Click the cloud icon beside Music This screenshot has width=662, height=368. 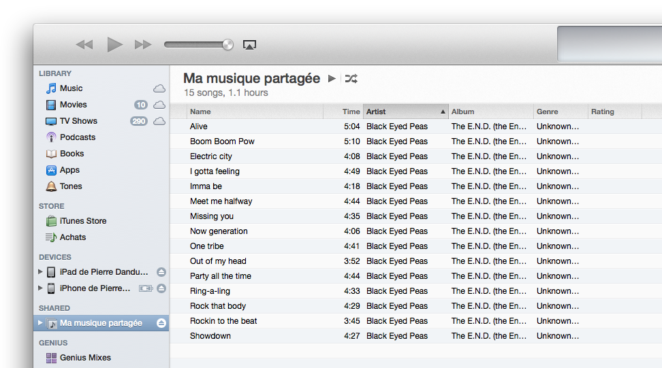pyautogui.click(x=159, y=88)
